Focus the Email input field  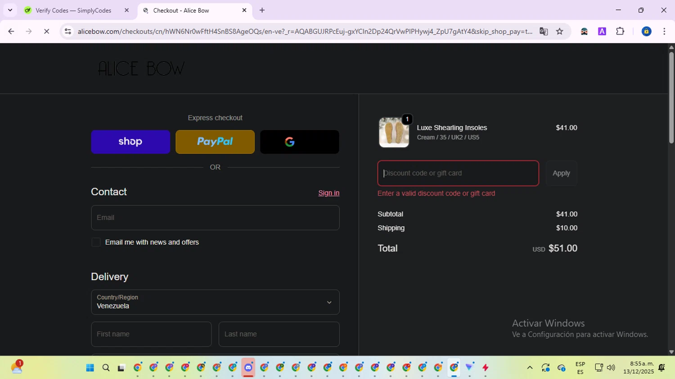tap(215, 218)
